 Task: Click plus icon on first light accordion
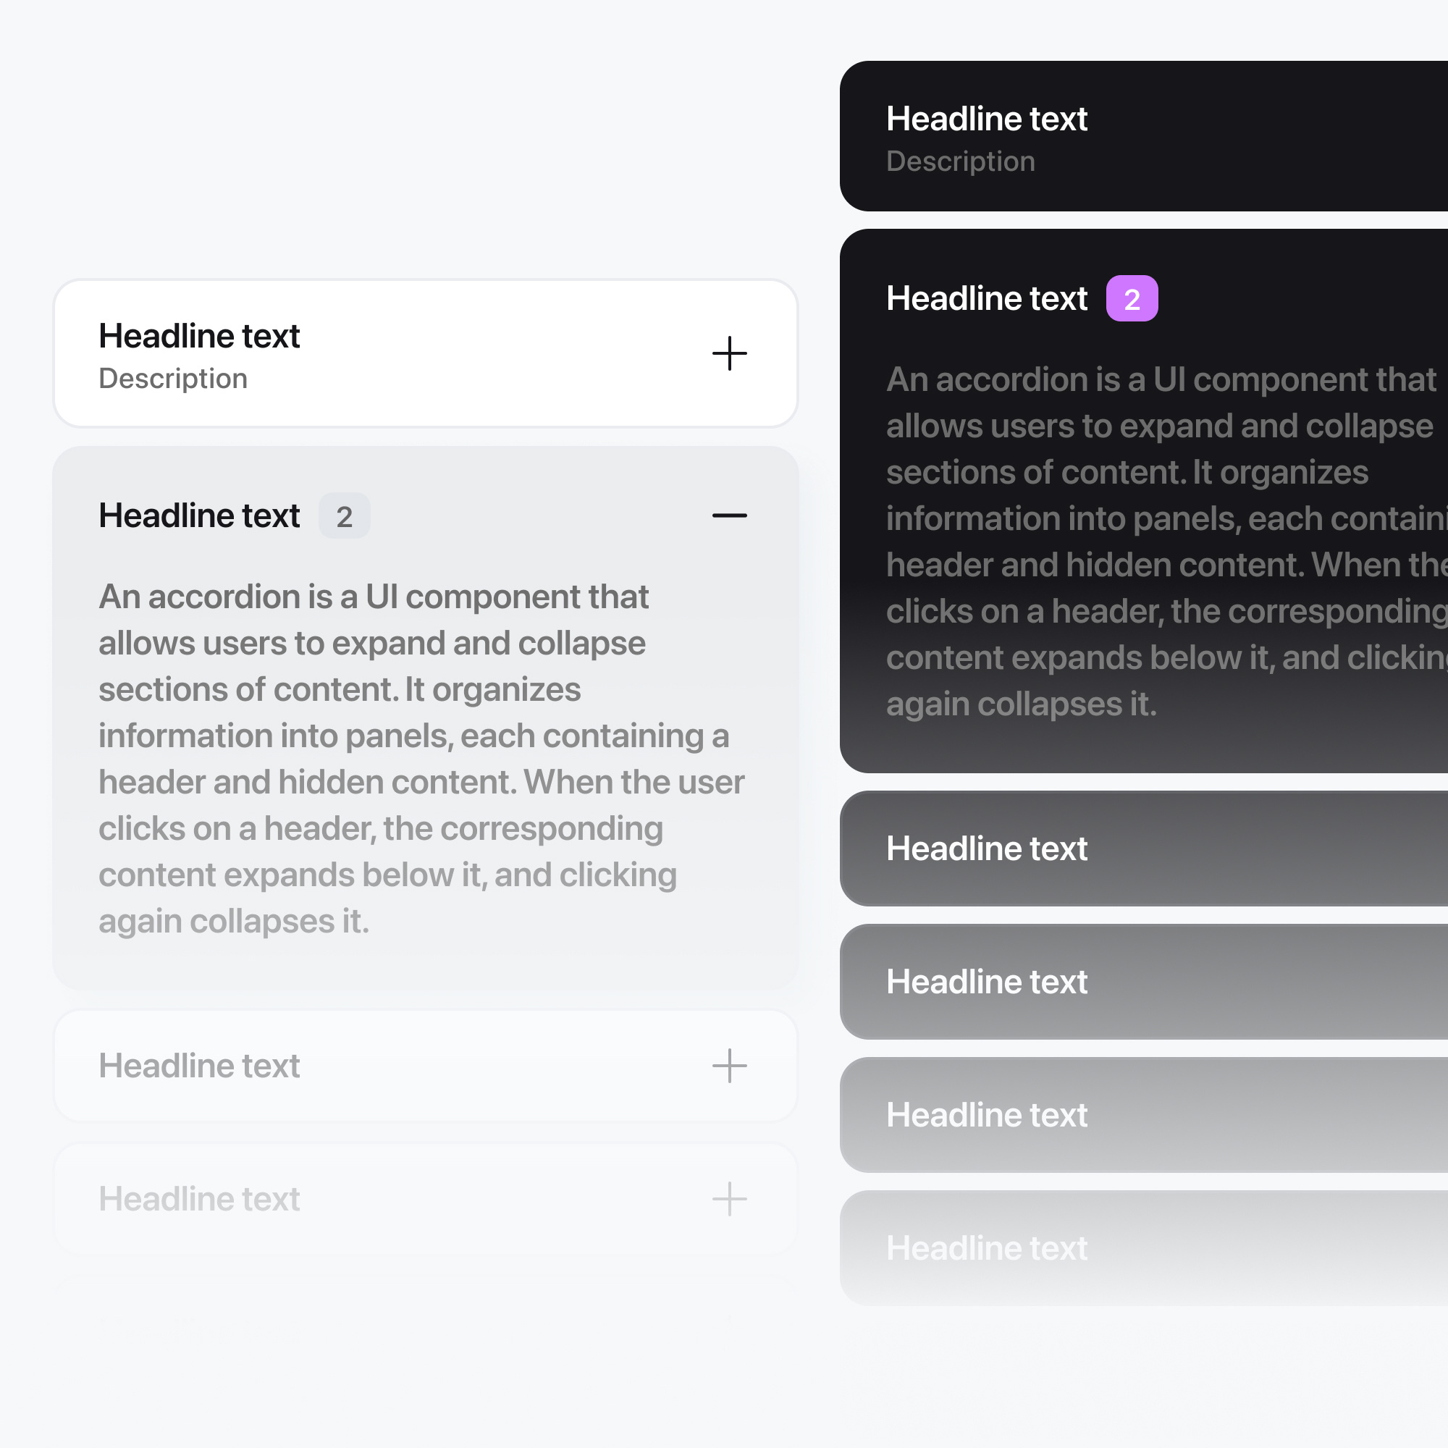729,354
